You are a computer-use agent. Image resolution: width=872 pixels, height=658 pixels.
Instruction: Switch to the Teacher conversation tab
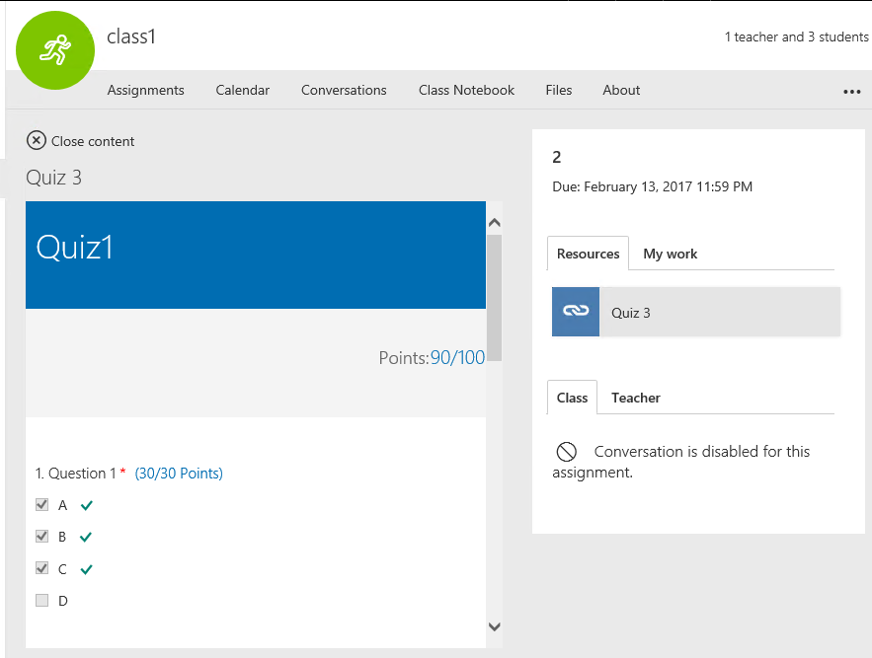coord(636,398)
